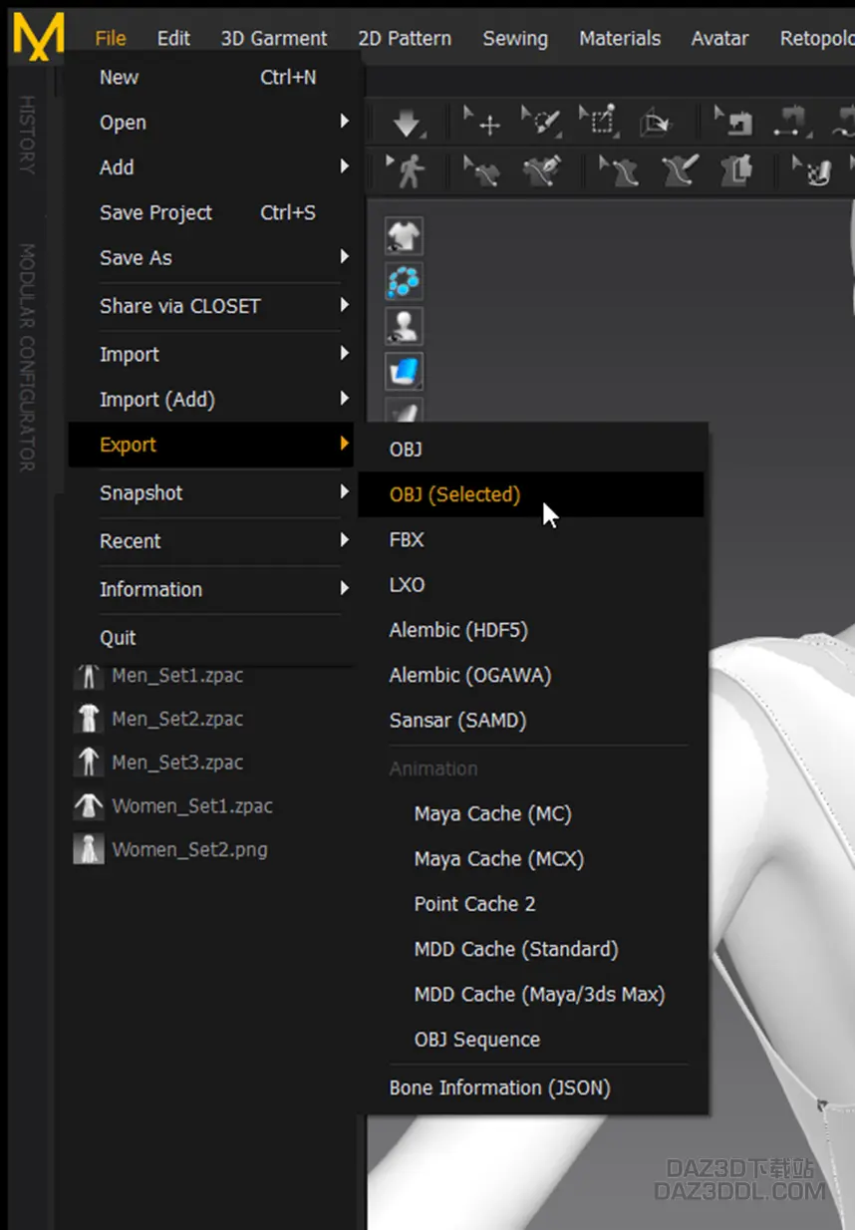Click Save Project menu entry
This screenshot has width=855, height=1230.
(211, 212)
